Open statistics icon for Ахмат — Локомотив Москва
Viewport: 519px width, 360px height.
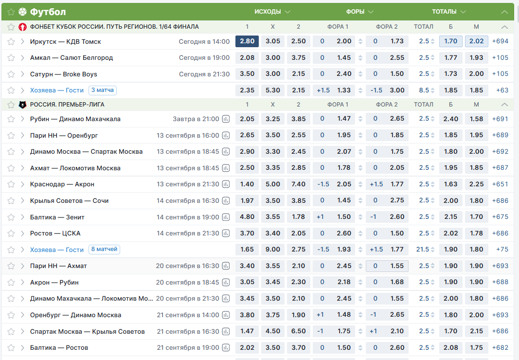pos(226,168)
